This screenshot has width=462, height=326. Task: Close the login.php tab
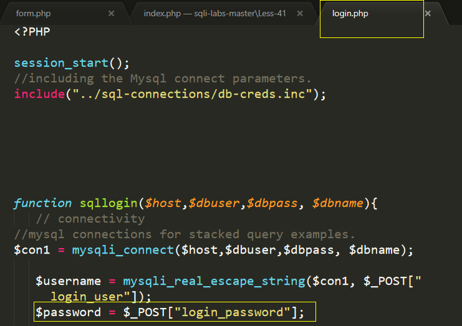coord(428,14)
